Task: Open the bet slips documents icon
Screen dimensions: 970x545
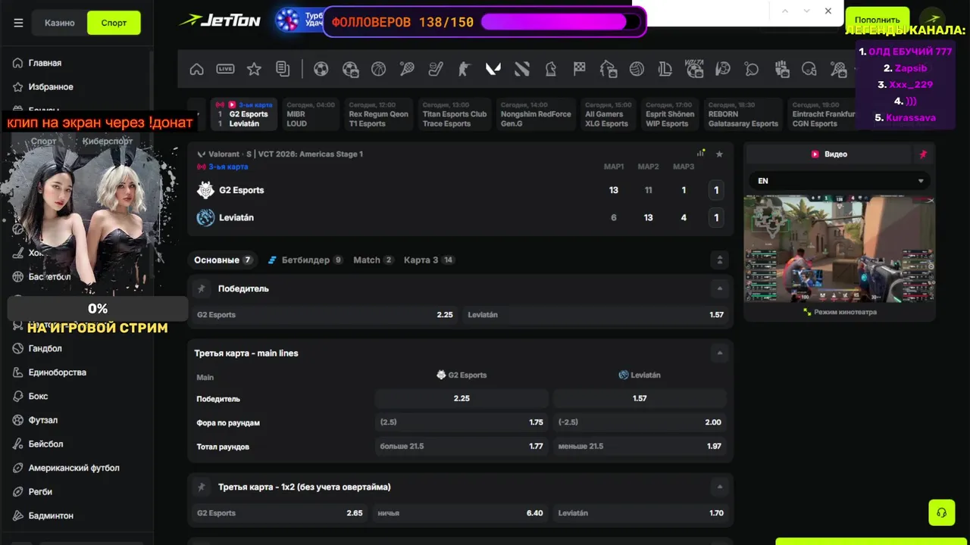Action: click(283, 69)
